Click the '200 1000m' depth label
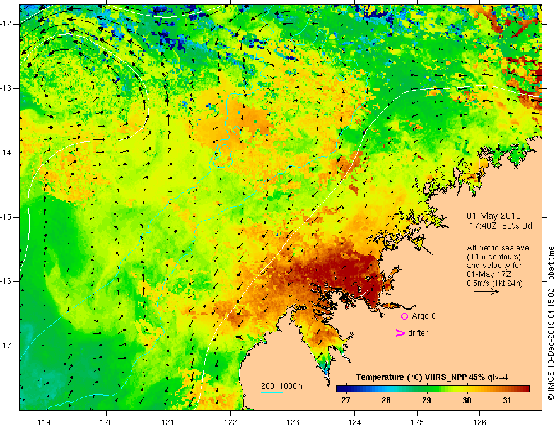 (282, 386)
